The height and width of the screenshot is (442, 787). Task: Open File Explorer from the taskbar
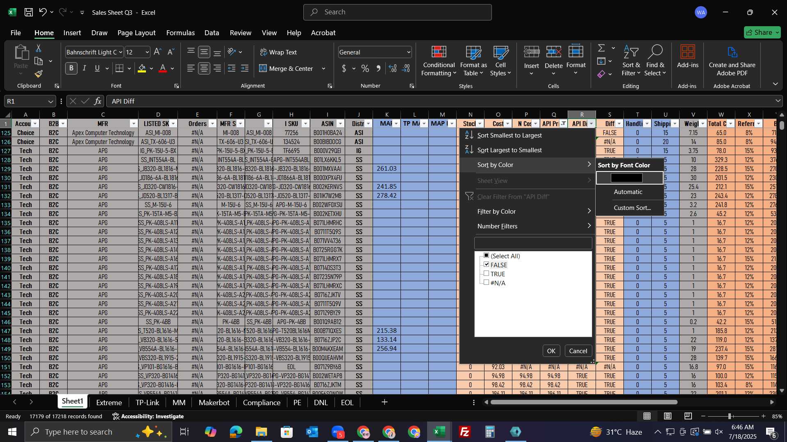(x=262, y=432)
